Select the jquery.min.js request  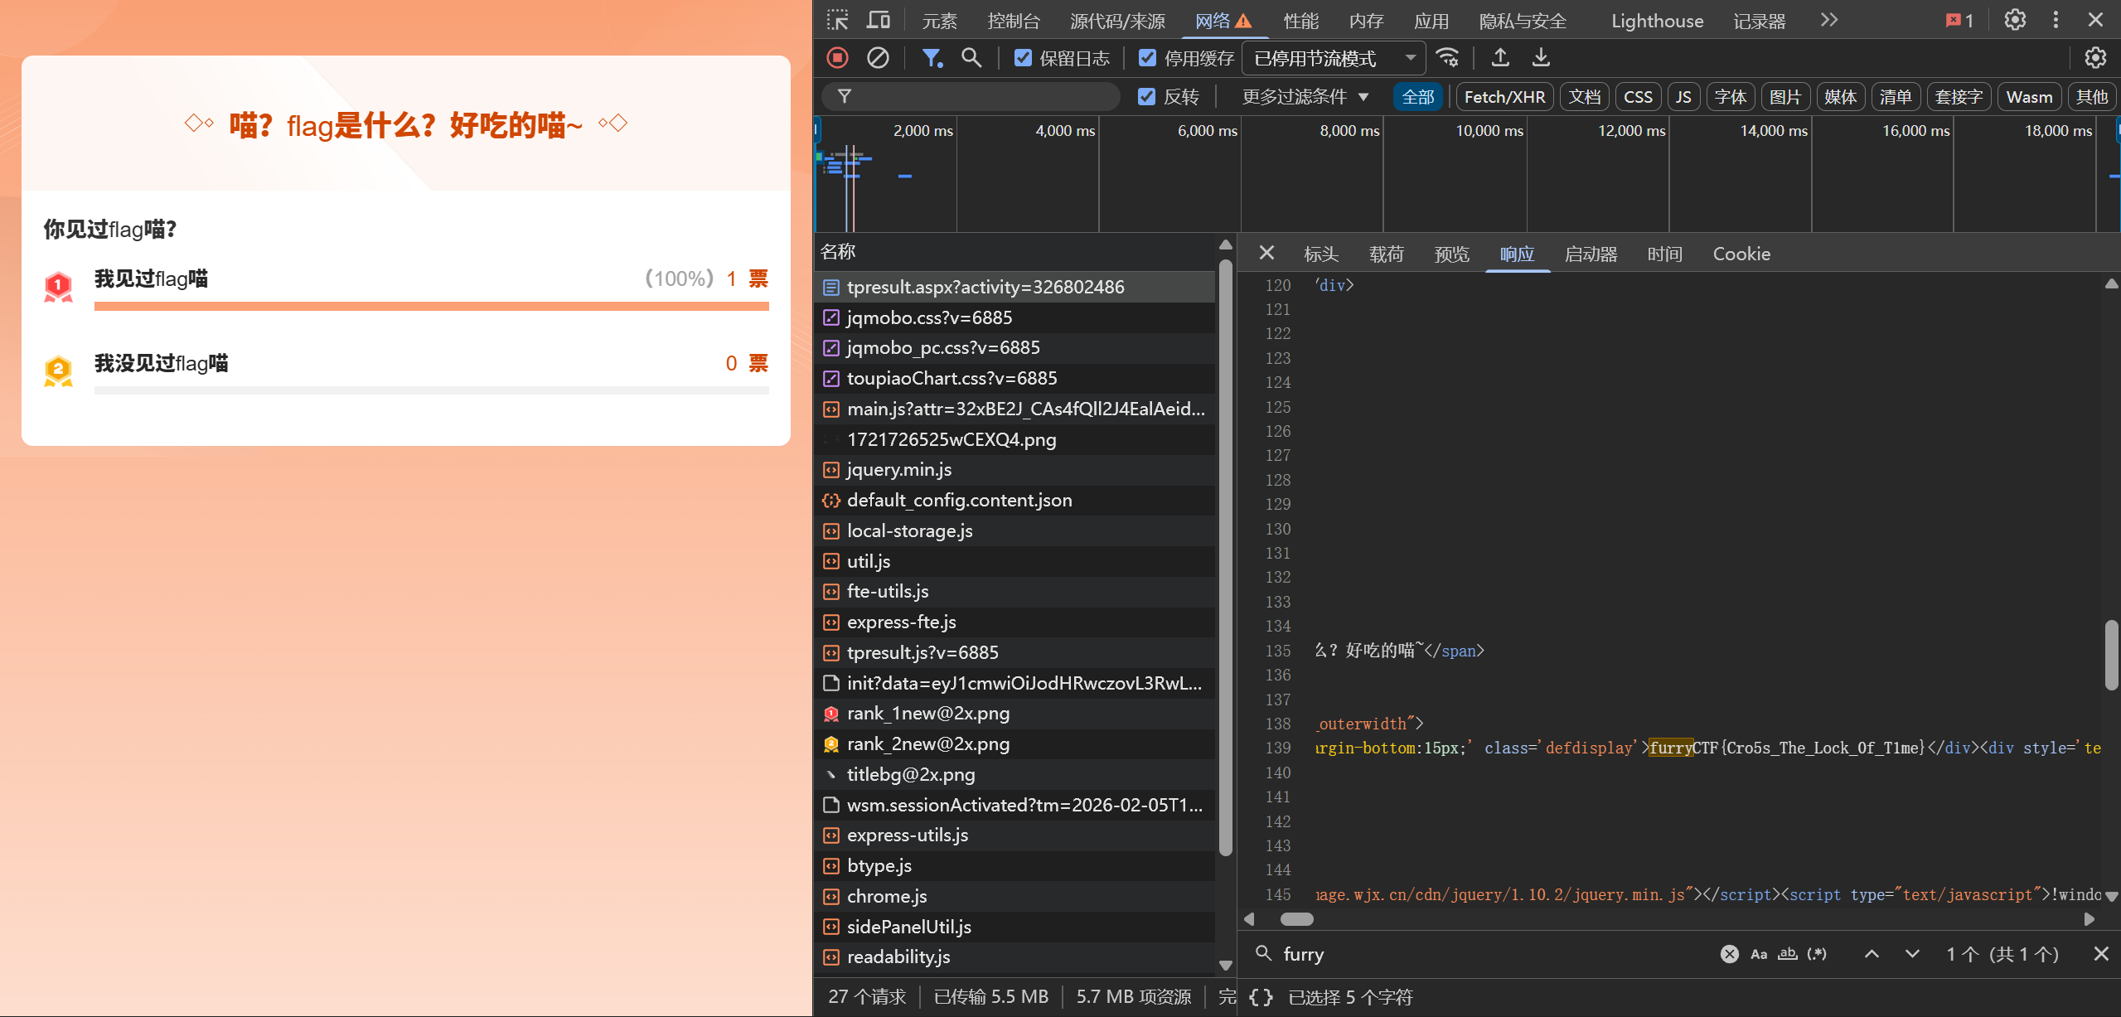pos(898,469)
